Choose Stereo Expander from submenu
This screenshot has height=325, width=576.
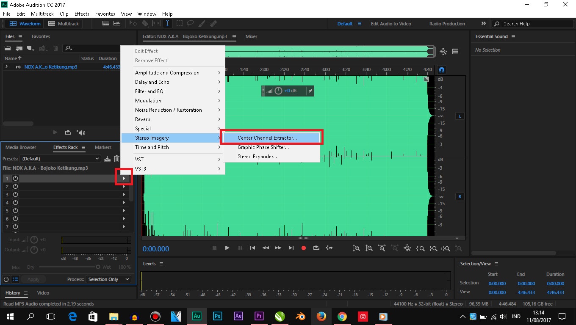coord(271,157)
